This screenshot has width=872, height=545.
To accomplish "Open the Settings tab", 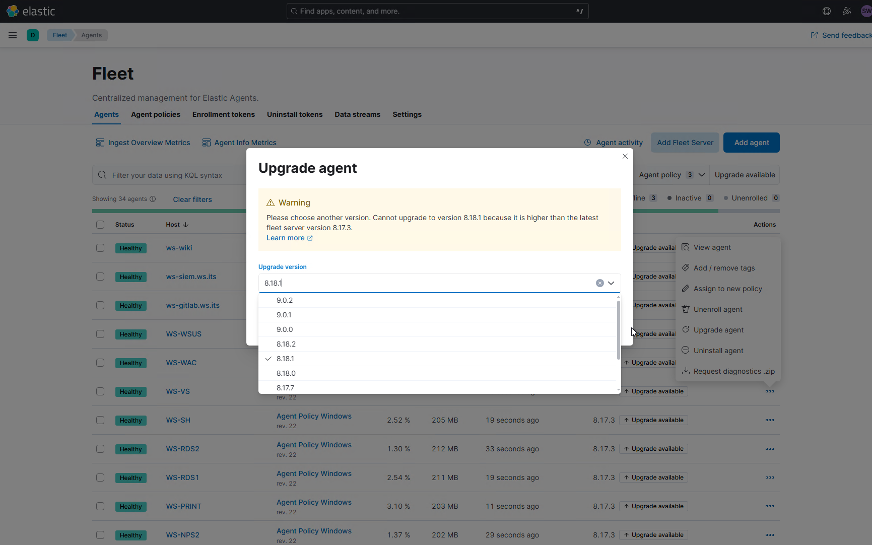I will (x=407, y=114).
